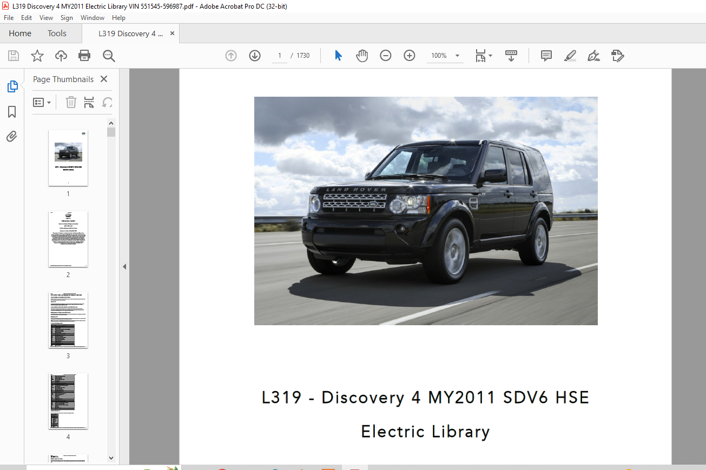Click the 'L319 - Discovery 4 MY2011 SDV6 HSE' title
The width and height of the screenshot is (706, 470).
pos(425,398)
